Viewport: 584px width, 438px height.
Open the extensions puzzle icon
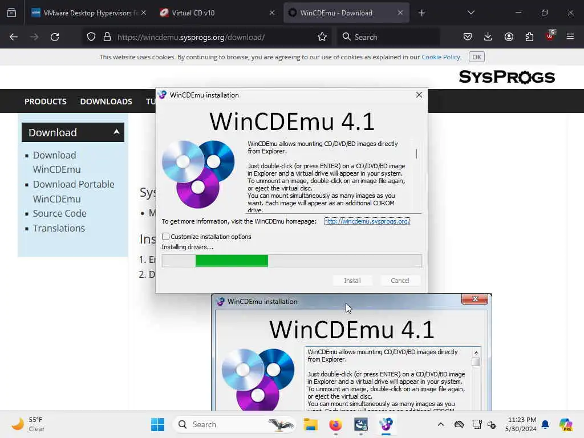coord(529,37)
